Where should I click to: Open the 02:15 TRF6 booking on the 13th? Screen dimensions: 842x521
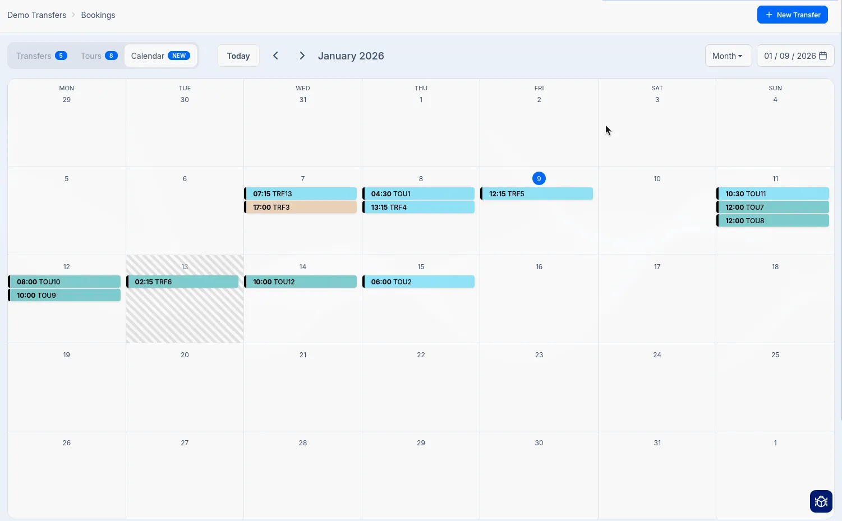tap(183, 282)
